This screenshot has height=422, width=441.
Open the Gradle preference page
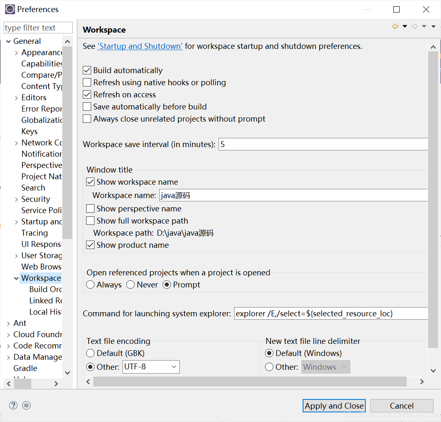click(25, 368)
